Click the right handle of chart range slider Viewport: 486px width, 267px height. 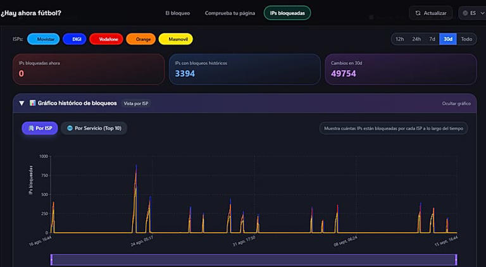tap(456, 259)
